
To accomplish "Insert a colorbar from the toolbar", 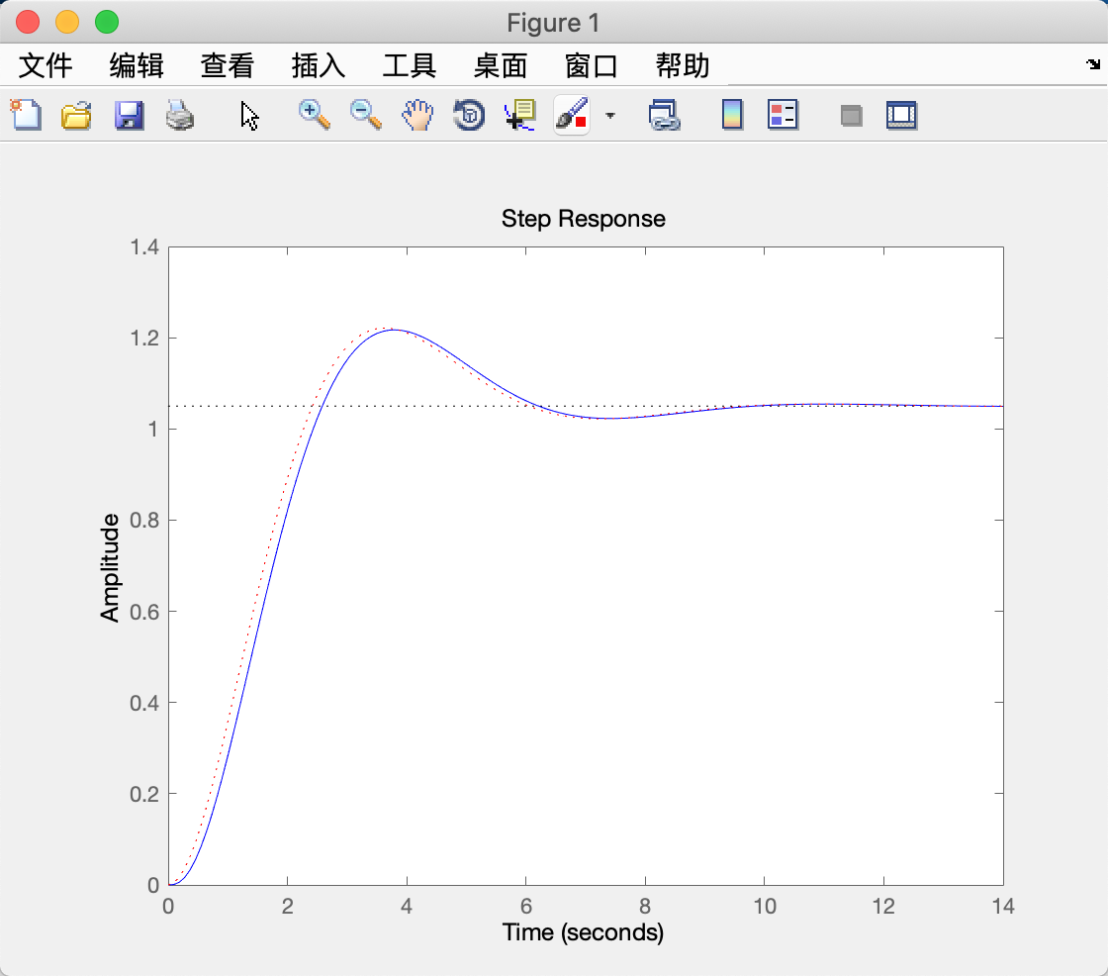I will (732, 115).
